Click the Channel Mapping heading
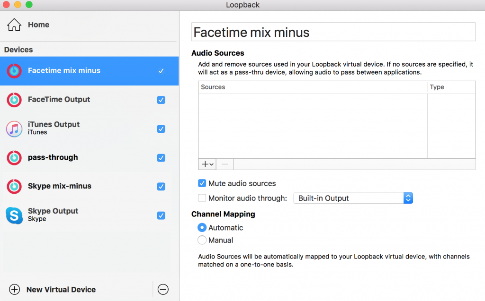The image size is (485, 301). 224,214
